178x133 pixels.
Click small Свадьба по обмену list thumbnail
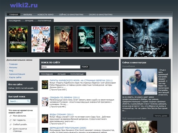tap(45, 102)
